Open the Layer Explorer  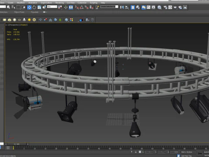pyautogui.click(x=138, y=7)
